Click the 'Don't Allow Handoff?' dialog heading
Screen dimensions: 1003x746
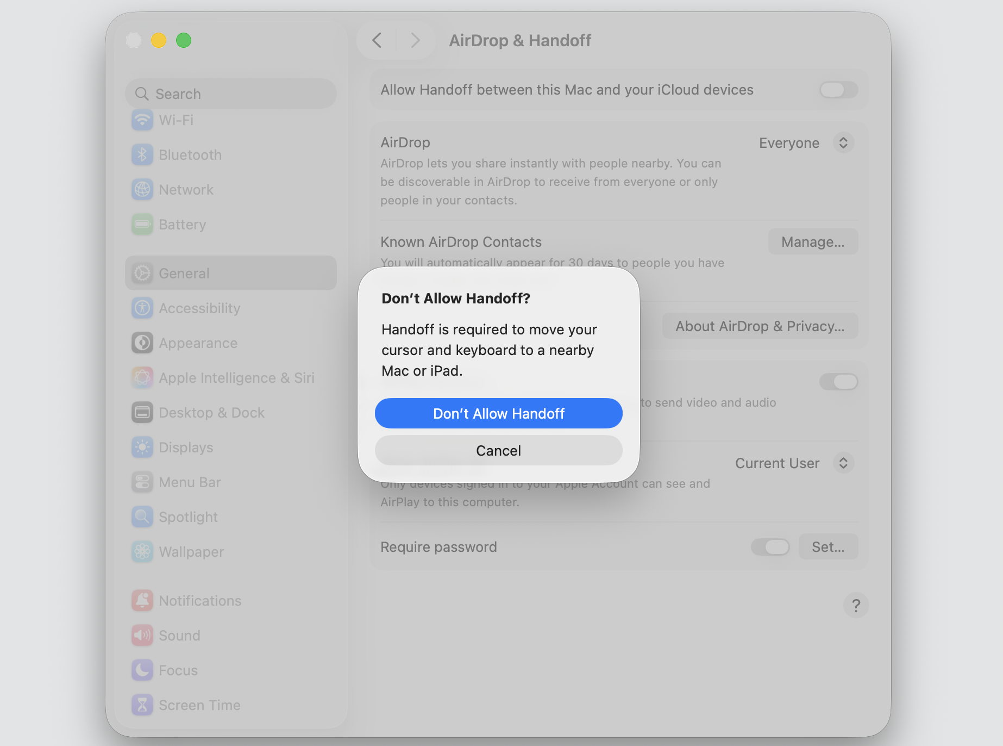point(456,298)
